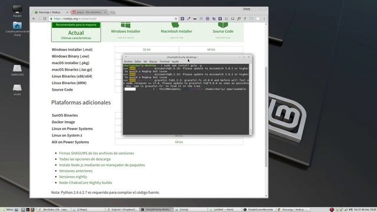Click the Charly profile button in Chrome
The width and height of the screenshot is (377, 212).
coord(247,9)
